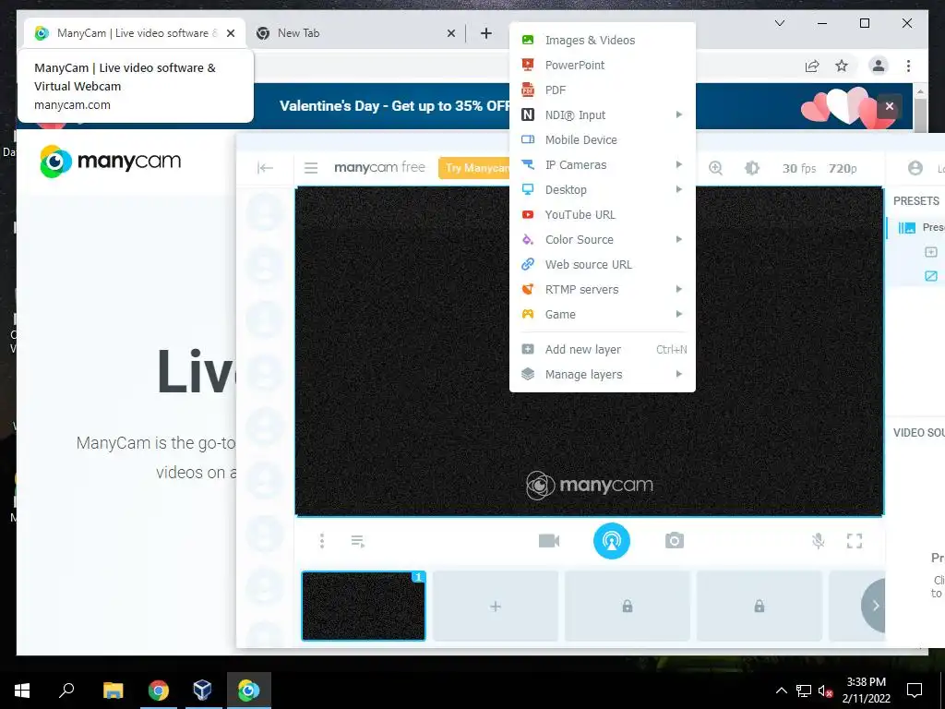
Task: Open VirtualBox from taskbar
Action: pos(202,690)
